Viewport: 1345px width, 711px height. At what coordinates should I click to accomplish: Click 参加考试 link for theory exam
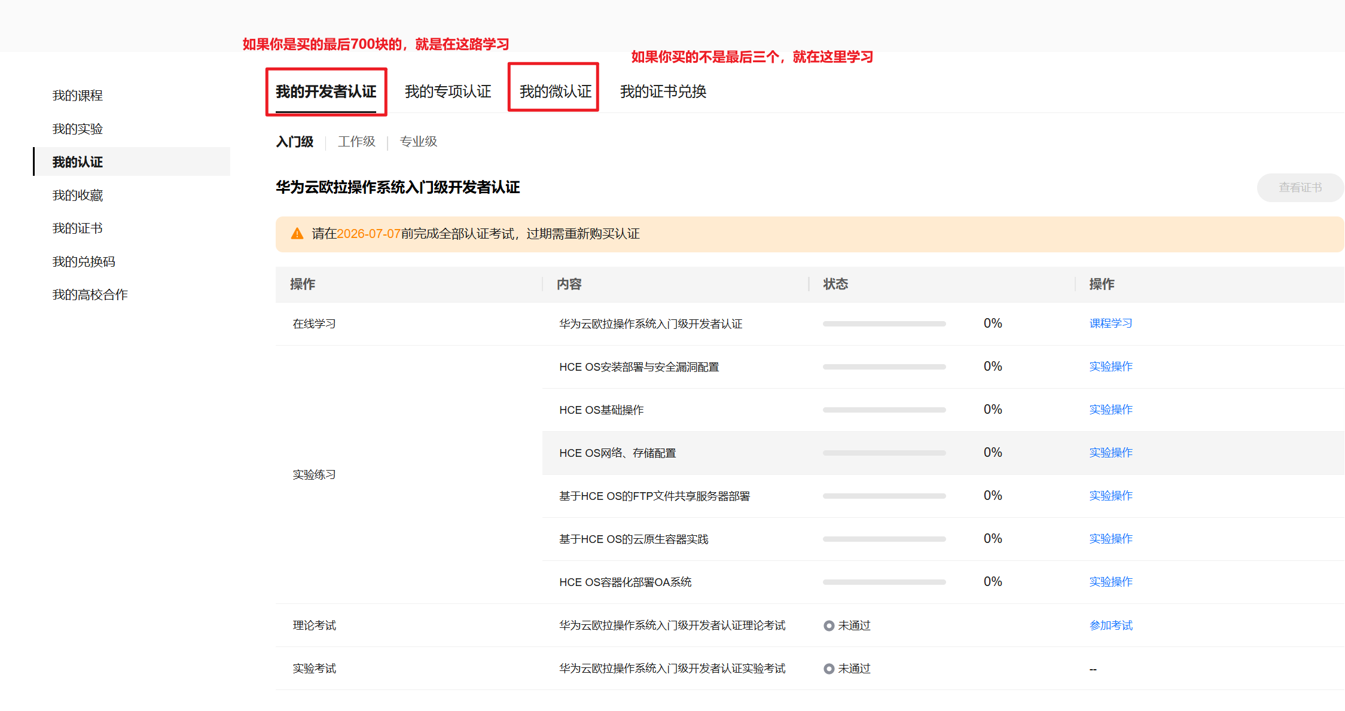tap(1111, 625)
